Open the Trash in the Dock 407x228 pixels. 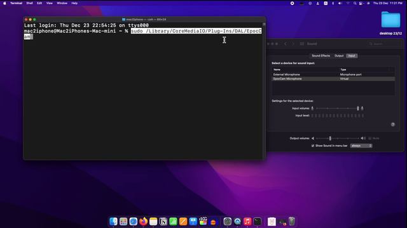coord(292,221)
